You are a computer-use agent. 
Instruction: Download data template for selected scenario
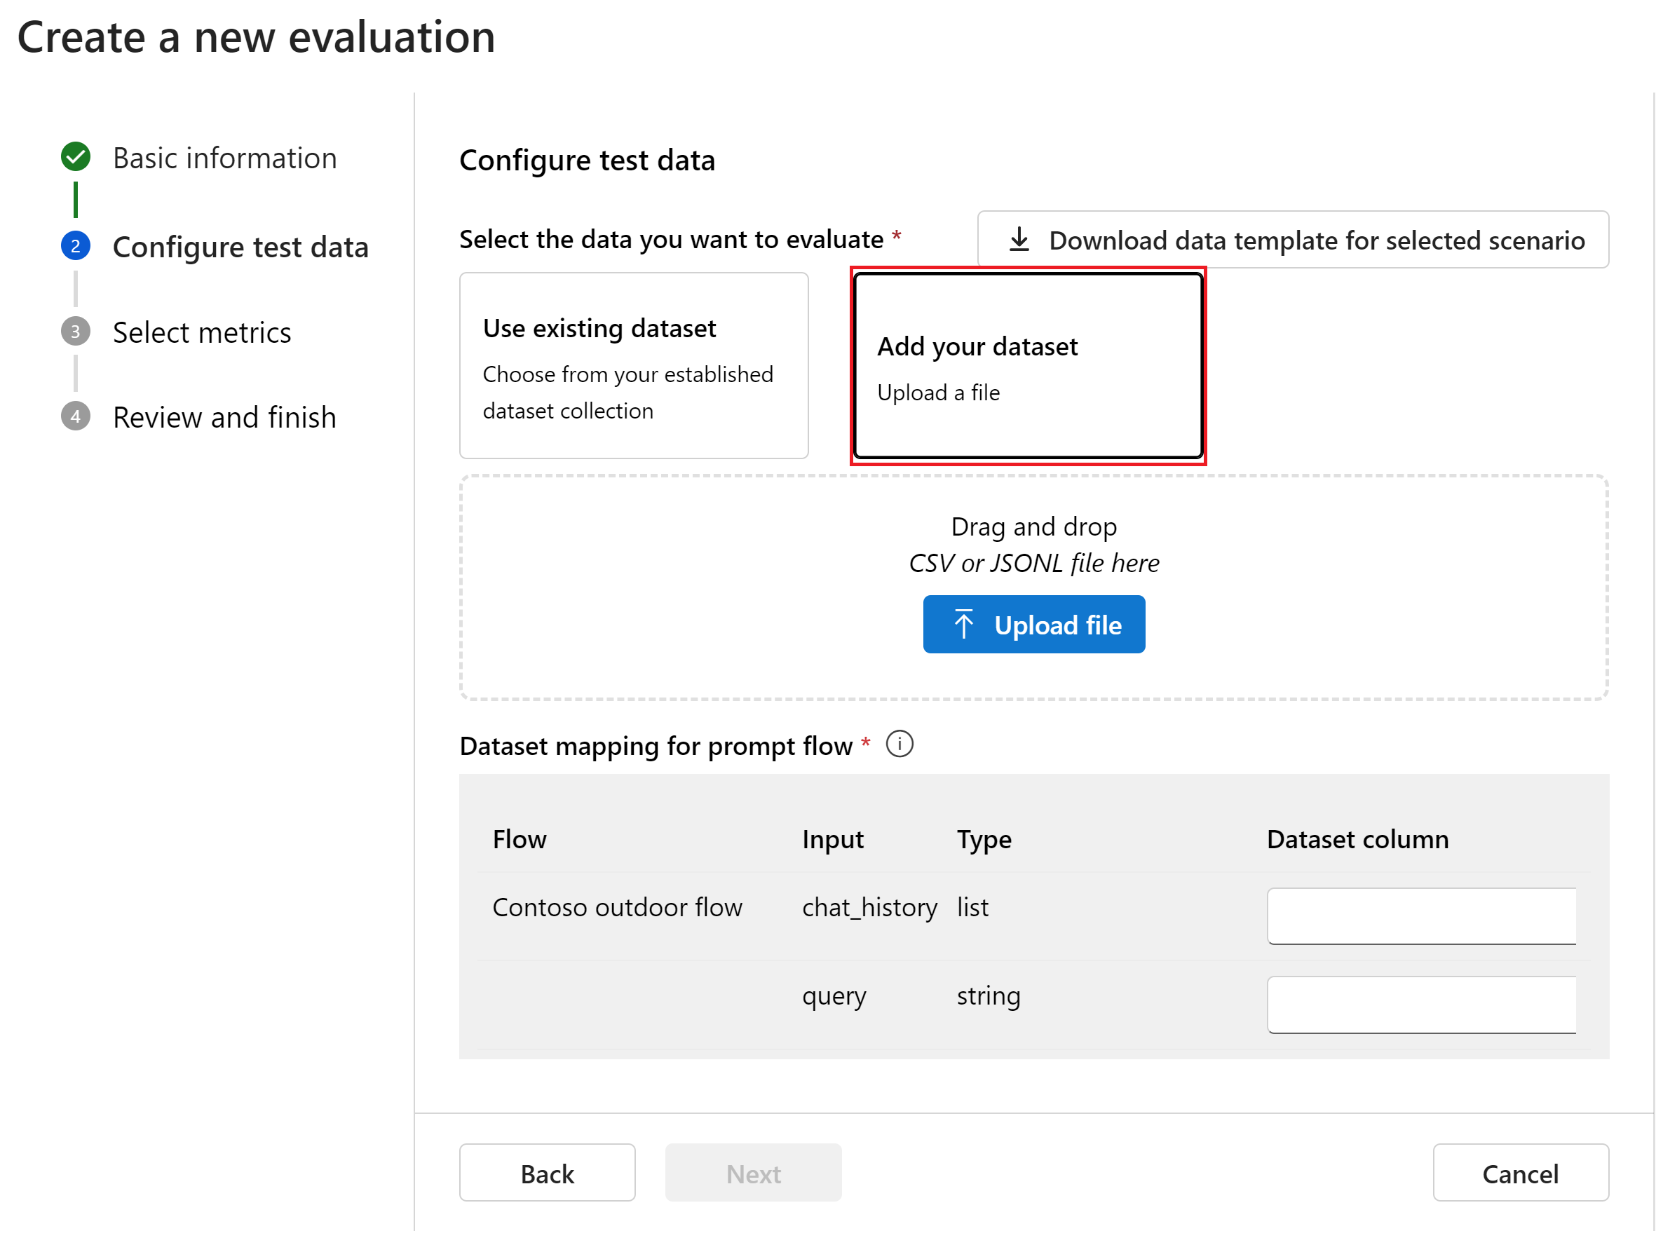[x=1293, y=240]
